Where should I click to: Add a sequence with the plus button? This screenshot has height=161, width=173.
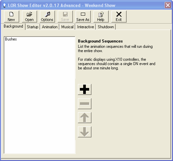pyautogui.click(x=85, y=89)
